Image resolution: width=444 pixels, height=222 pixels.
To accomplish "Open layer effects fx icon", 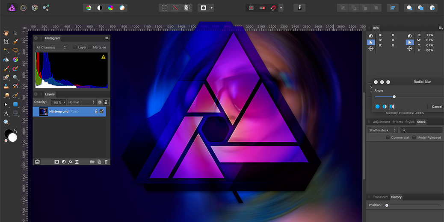I will pyautogui.click(x=70, y=162).
